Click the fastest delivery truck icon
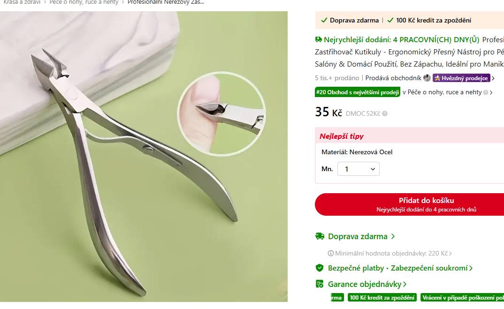The width and height of the screenshot is (504, 309). tap(319, 40)
